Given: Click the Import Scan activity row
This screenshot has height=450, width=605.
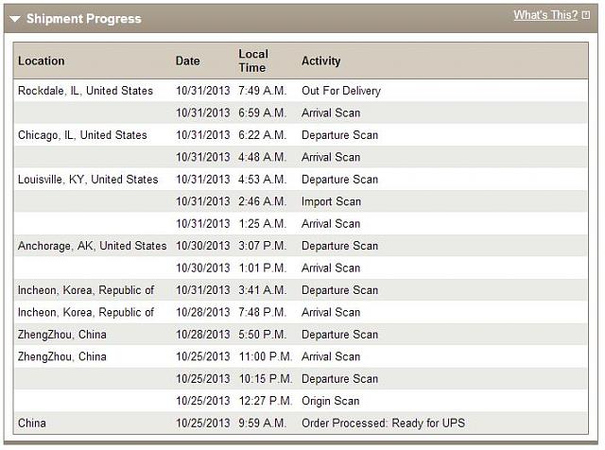Looking at the screenshot, I should (x=301, y=201).
